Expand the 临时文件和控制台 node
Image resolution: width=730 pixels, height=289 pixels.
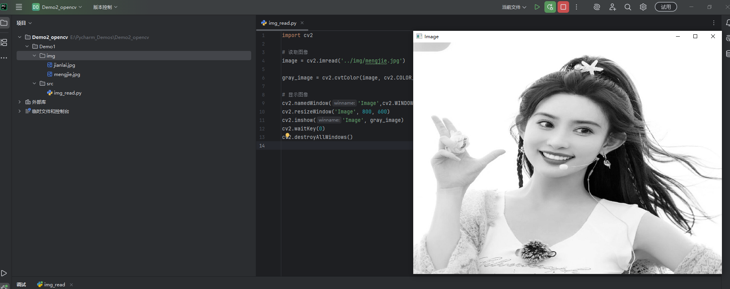coord(20,111)
